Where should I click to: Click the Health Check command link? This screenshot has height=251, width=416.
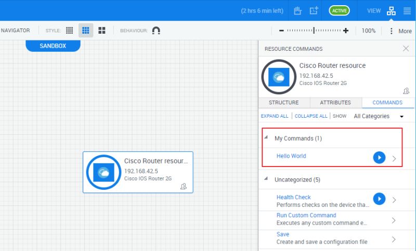pos(293,197)
